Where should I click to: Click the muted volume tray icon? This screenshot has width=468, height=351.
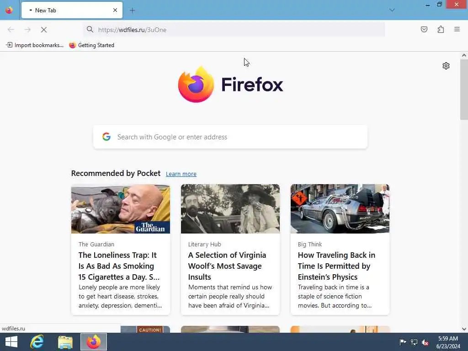click(x=425, y=342)
